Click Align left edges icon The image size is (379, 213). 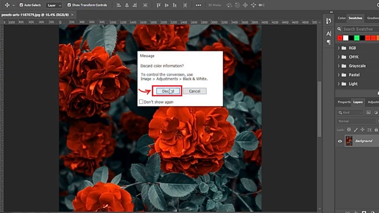[x=119, y=5]
